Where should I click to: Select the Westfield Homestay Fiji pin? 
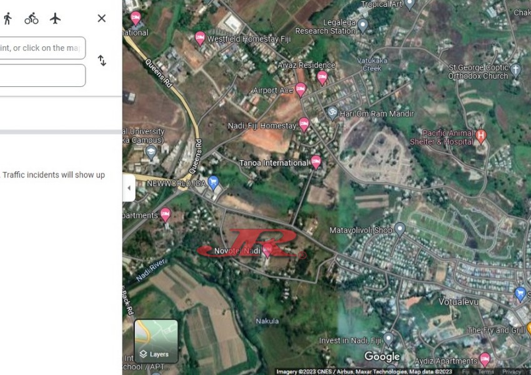[200, 37]
